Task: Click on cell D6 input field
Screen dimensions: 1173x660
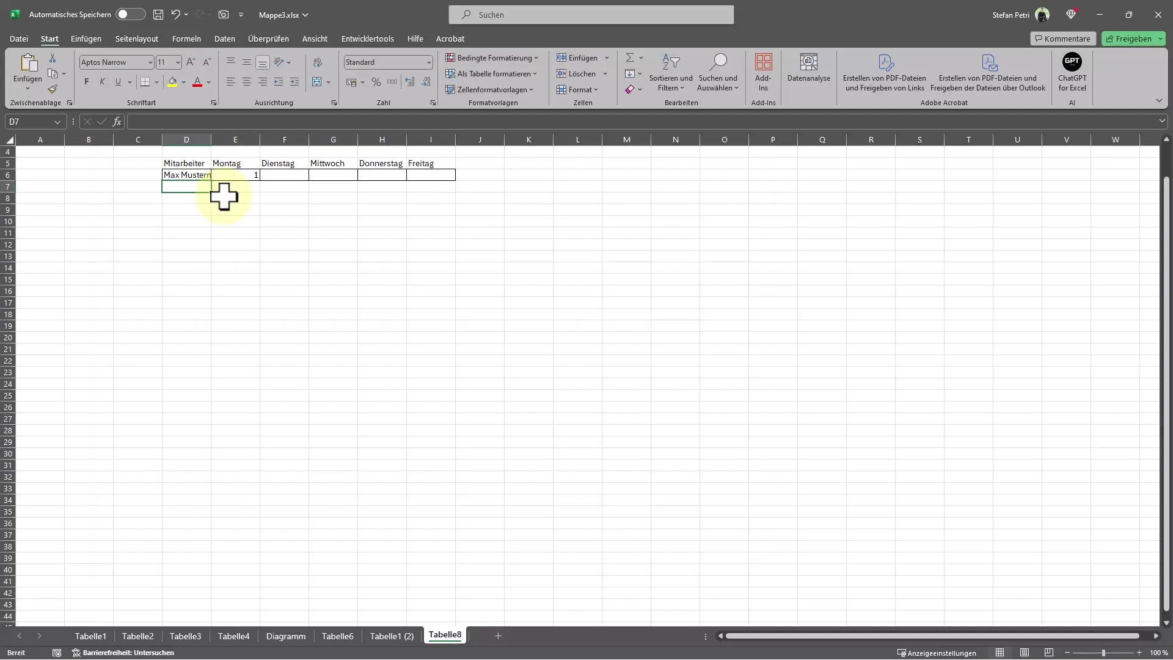Action: point(187,175)
